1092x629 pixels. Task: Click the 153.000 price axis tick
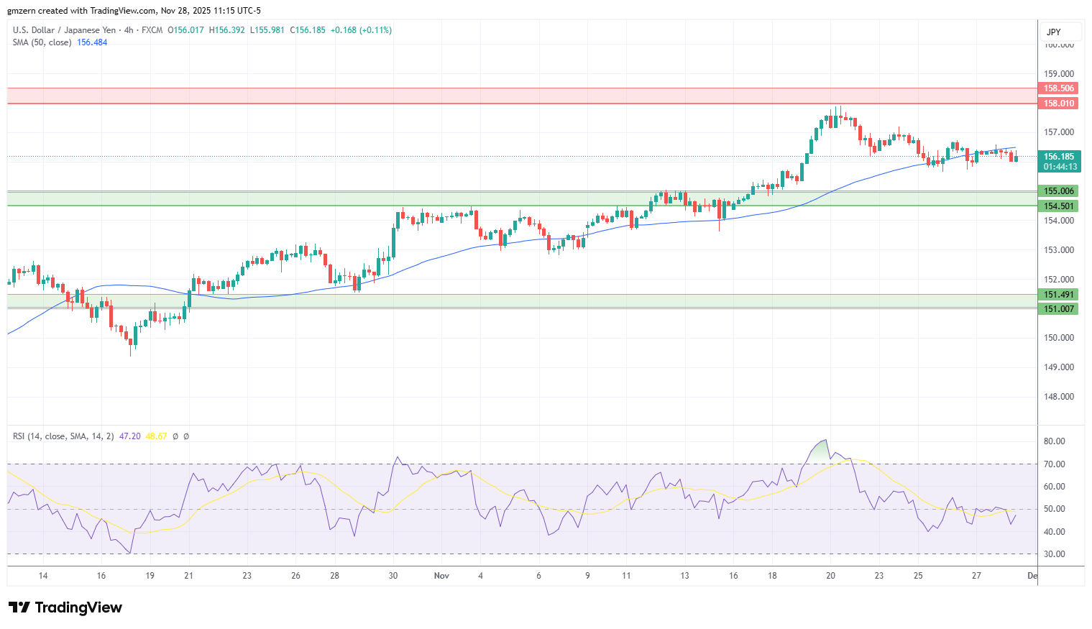1059,250
